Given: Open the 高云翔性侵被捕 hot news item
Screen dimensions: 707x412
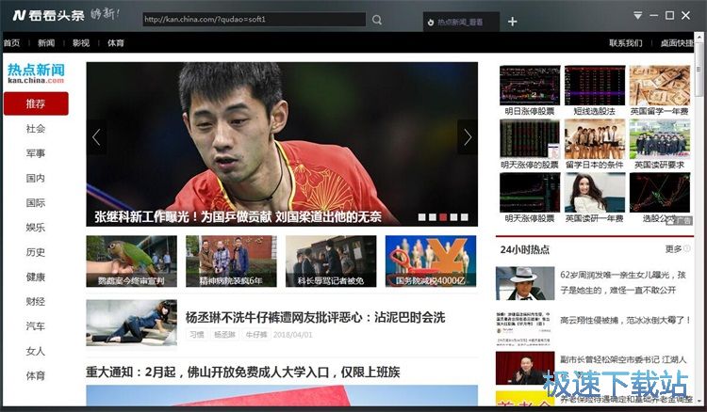Looking at the screenshot, I should pos(625,320).
